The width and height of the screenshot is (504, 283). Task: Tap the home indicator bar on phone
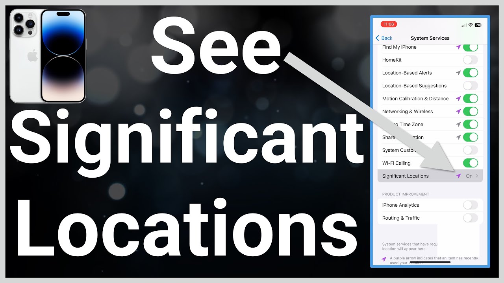430,262
